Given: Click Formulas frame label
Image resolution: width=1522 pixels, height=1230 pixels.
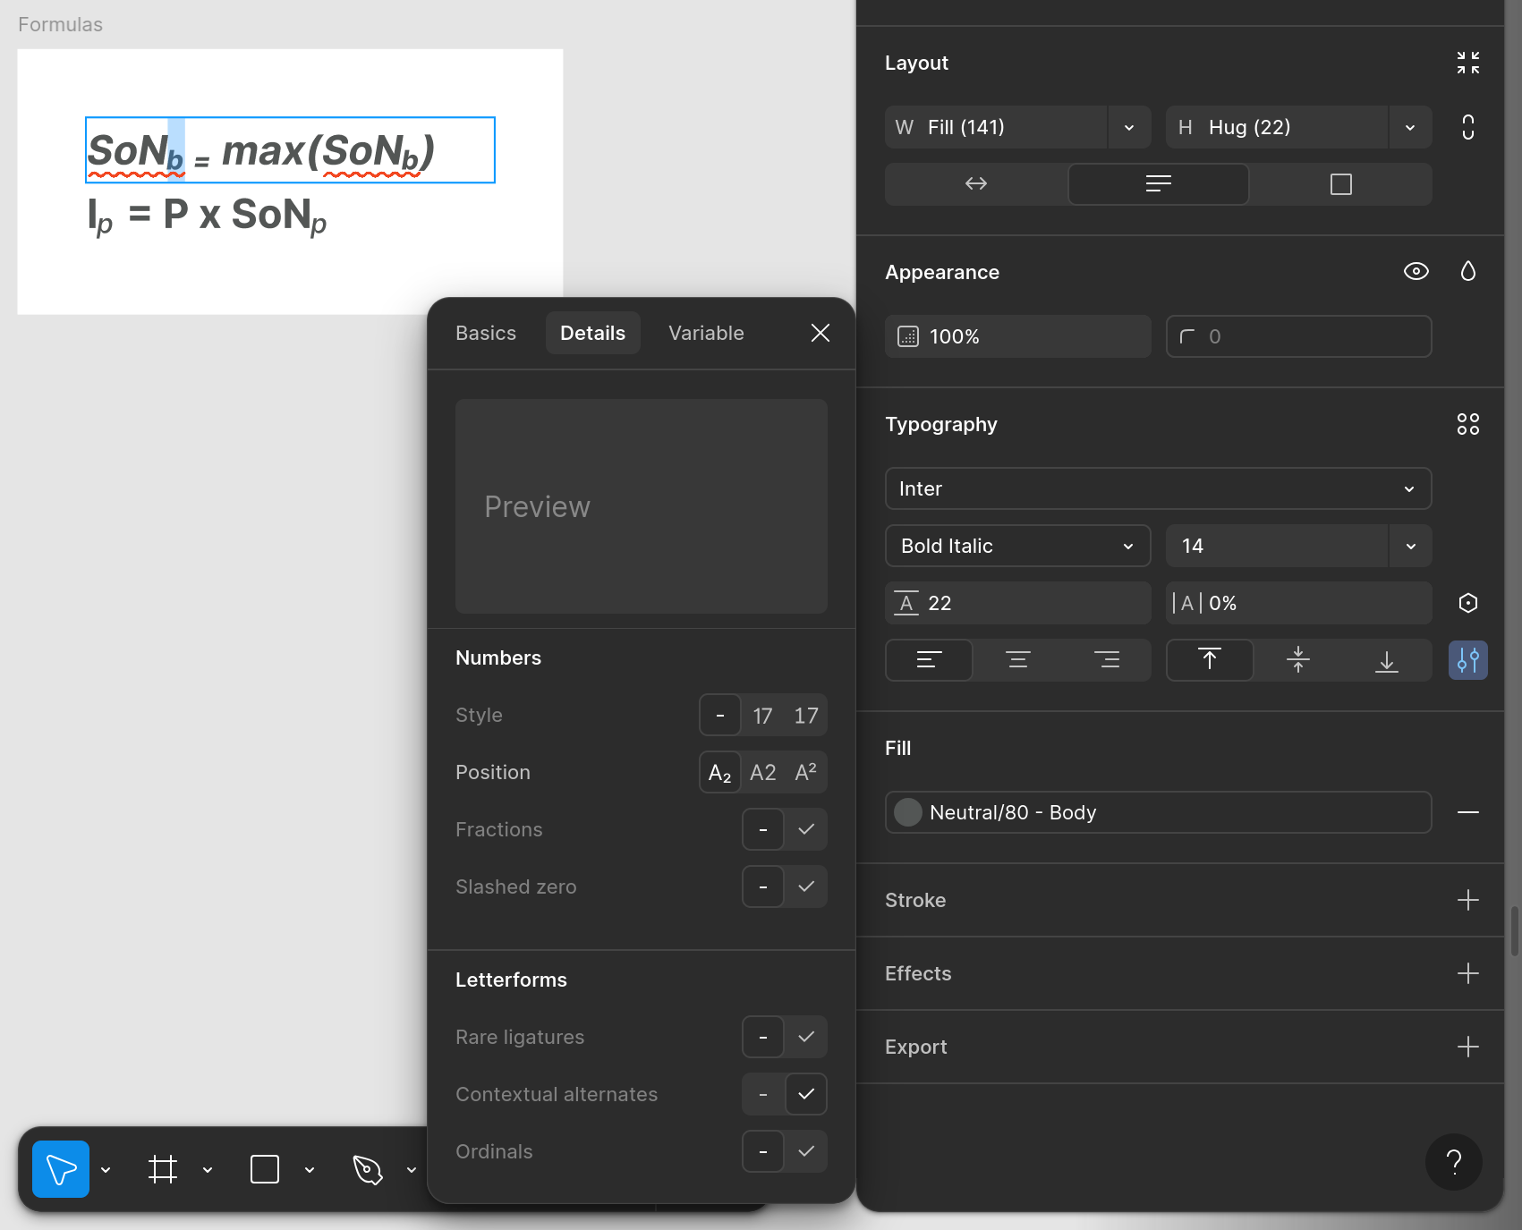Looking at the screenshot, I should pyautogui.click(x=60, y=24).
